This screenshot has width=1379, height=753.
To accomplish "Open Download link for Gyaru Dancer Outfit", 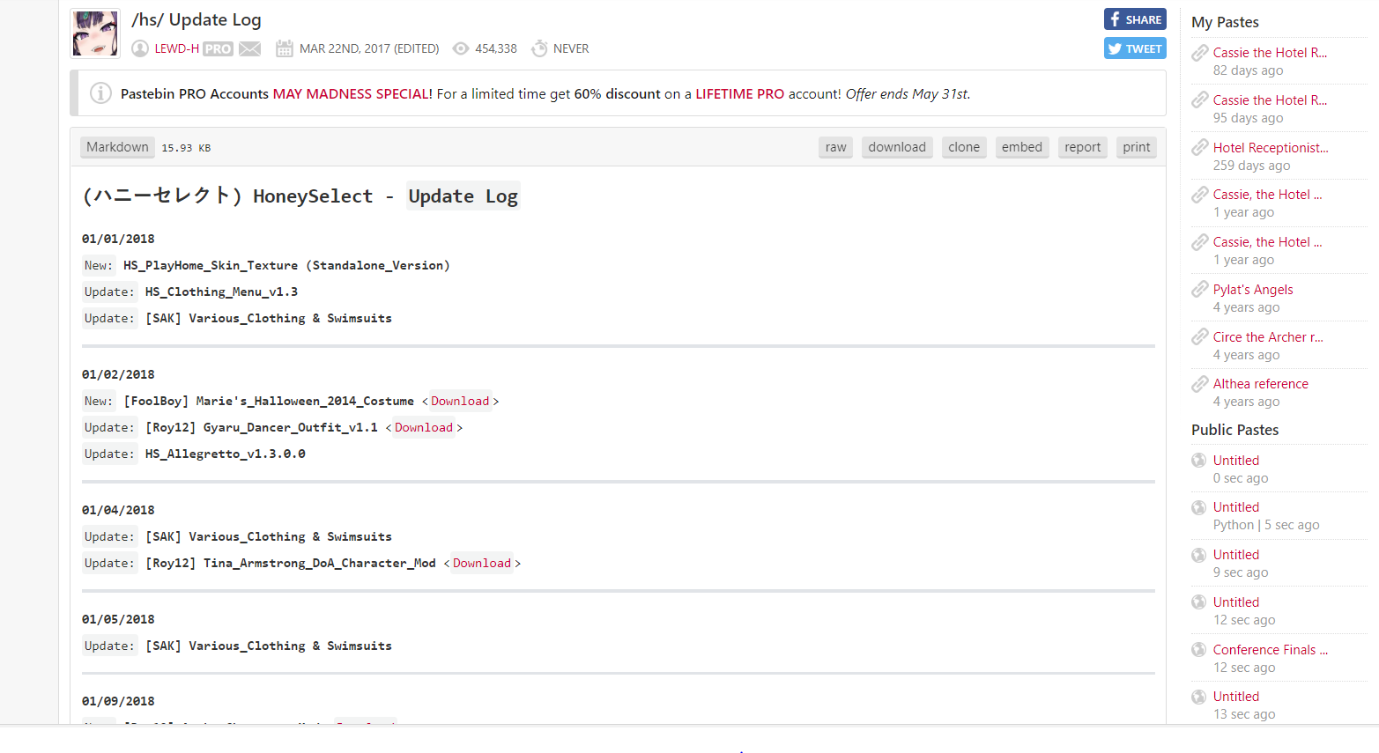I will coord(424,427).
